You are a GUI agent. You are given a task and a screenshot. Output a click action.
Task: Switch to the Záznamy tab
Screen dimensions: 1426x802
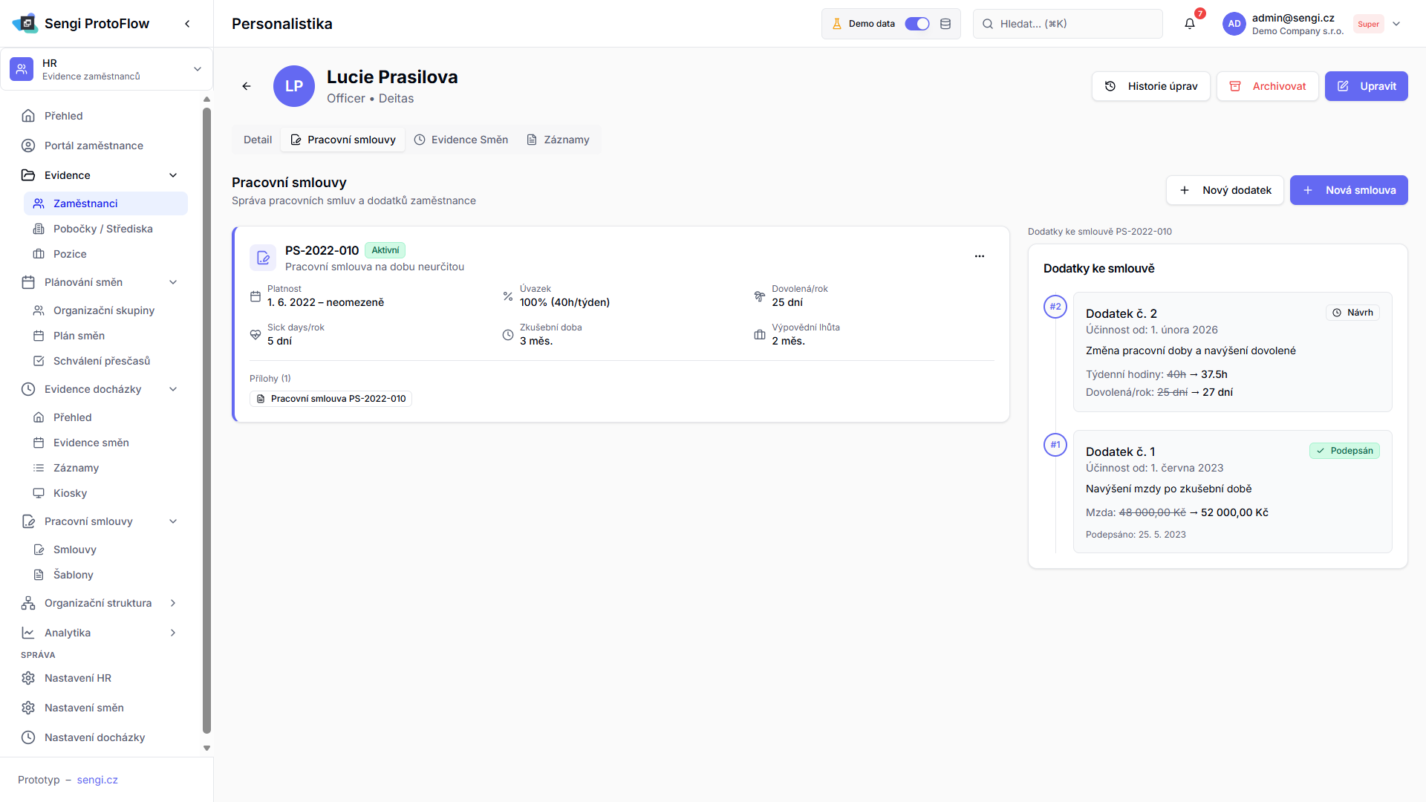558,140
